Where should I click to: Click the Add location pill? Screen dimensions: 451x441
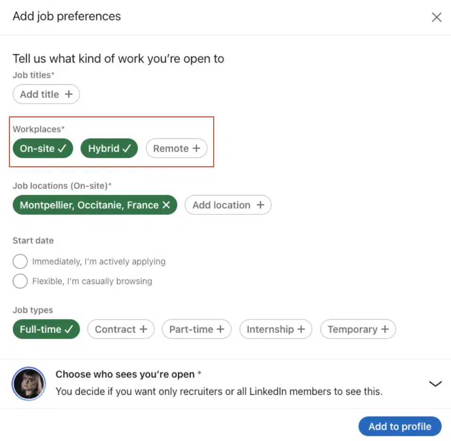(x=228, y=205)
